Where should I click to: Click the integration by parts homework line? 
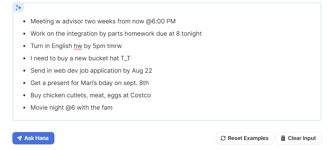pos(116,34)
